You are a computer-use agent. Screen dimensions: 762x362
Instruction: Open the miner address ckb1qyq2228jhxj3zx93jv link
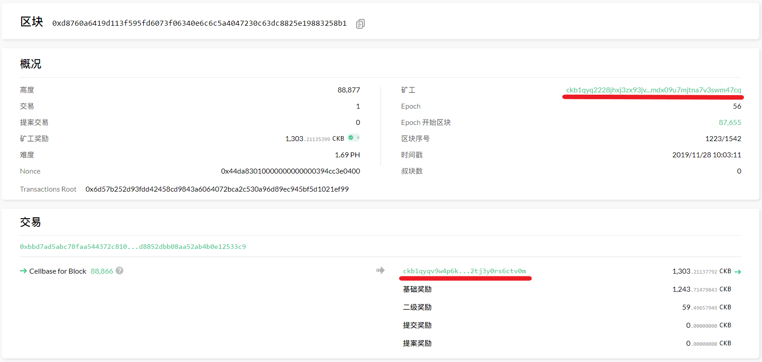point(653,90)
